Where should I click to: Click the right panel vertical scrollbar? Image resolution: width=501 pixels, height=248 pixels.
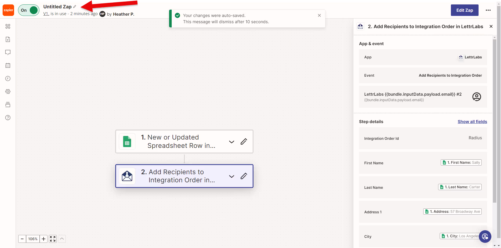pyautogui.click(x=494, y=120)
